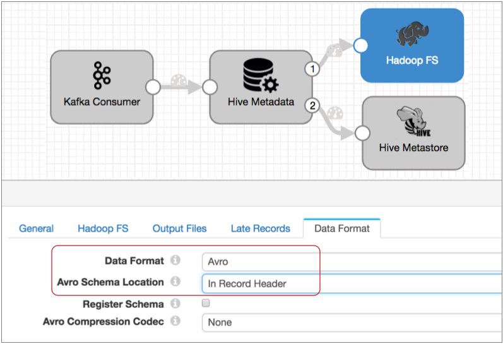The image size is (503, 344).
Task: Click the Hive Metastore bee icon
Action: click(x=413, y=122)
